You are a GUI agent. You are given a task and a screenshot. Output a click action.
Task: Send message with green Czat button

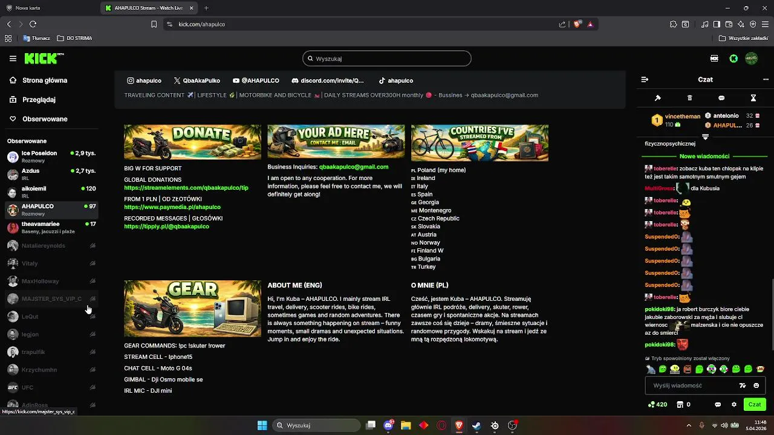click(755, 404)
